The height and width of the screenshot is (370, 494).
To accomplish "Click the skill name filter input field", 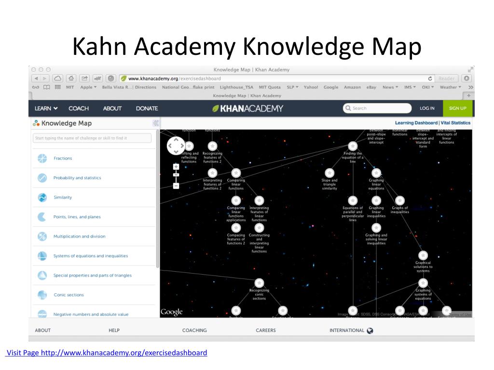I will [92, 138].
